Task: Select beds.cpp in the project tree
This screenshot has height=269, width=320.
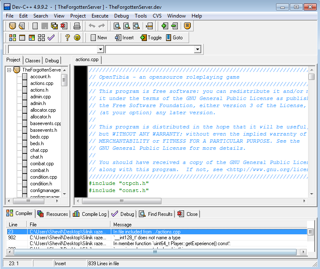Action: [39, 137]
